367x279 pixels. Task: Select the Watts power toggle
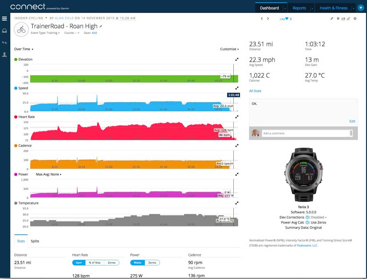pyautogui.click(x=138, y=263)
